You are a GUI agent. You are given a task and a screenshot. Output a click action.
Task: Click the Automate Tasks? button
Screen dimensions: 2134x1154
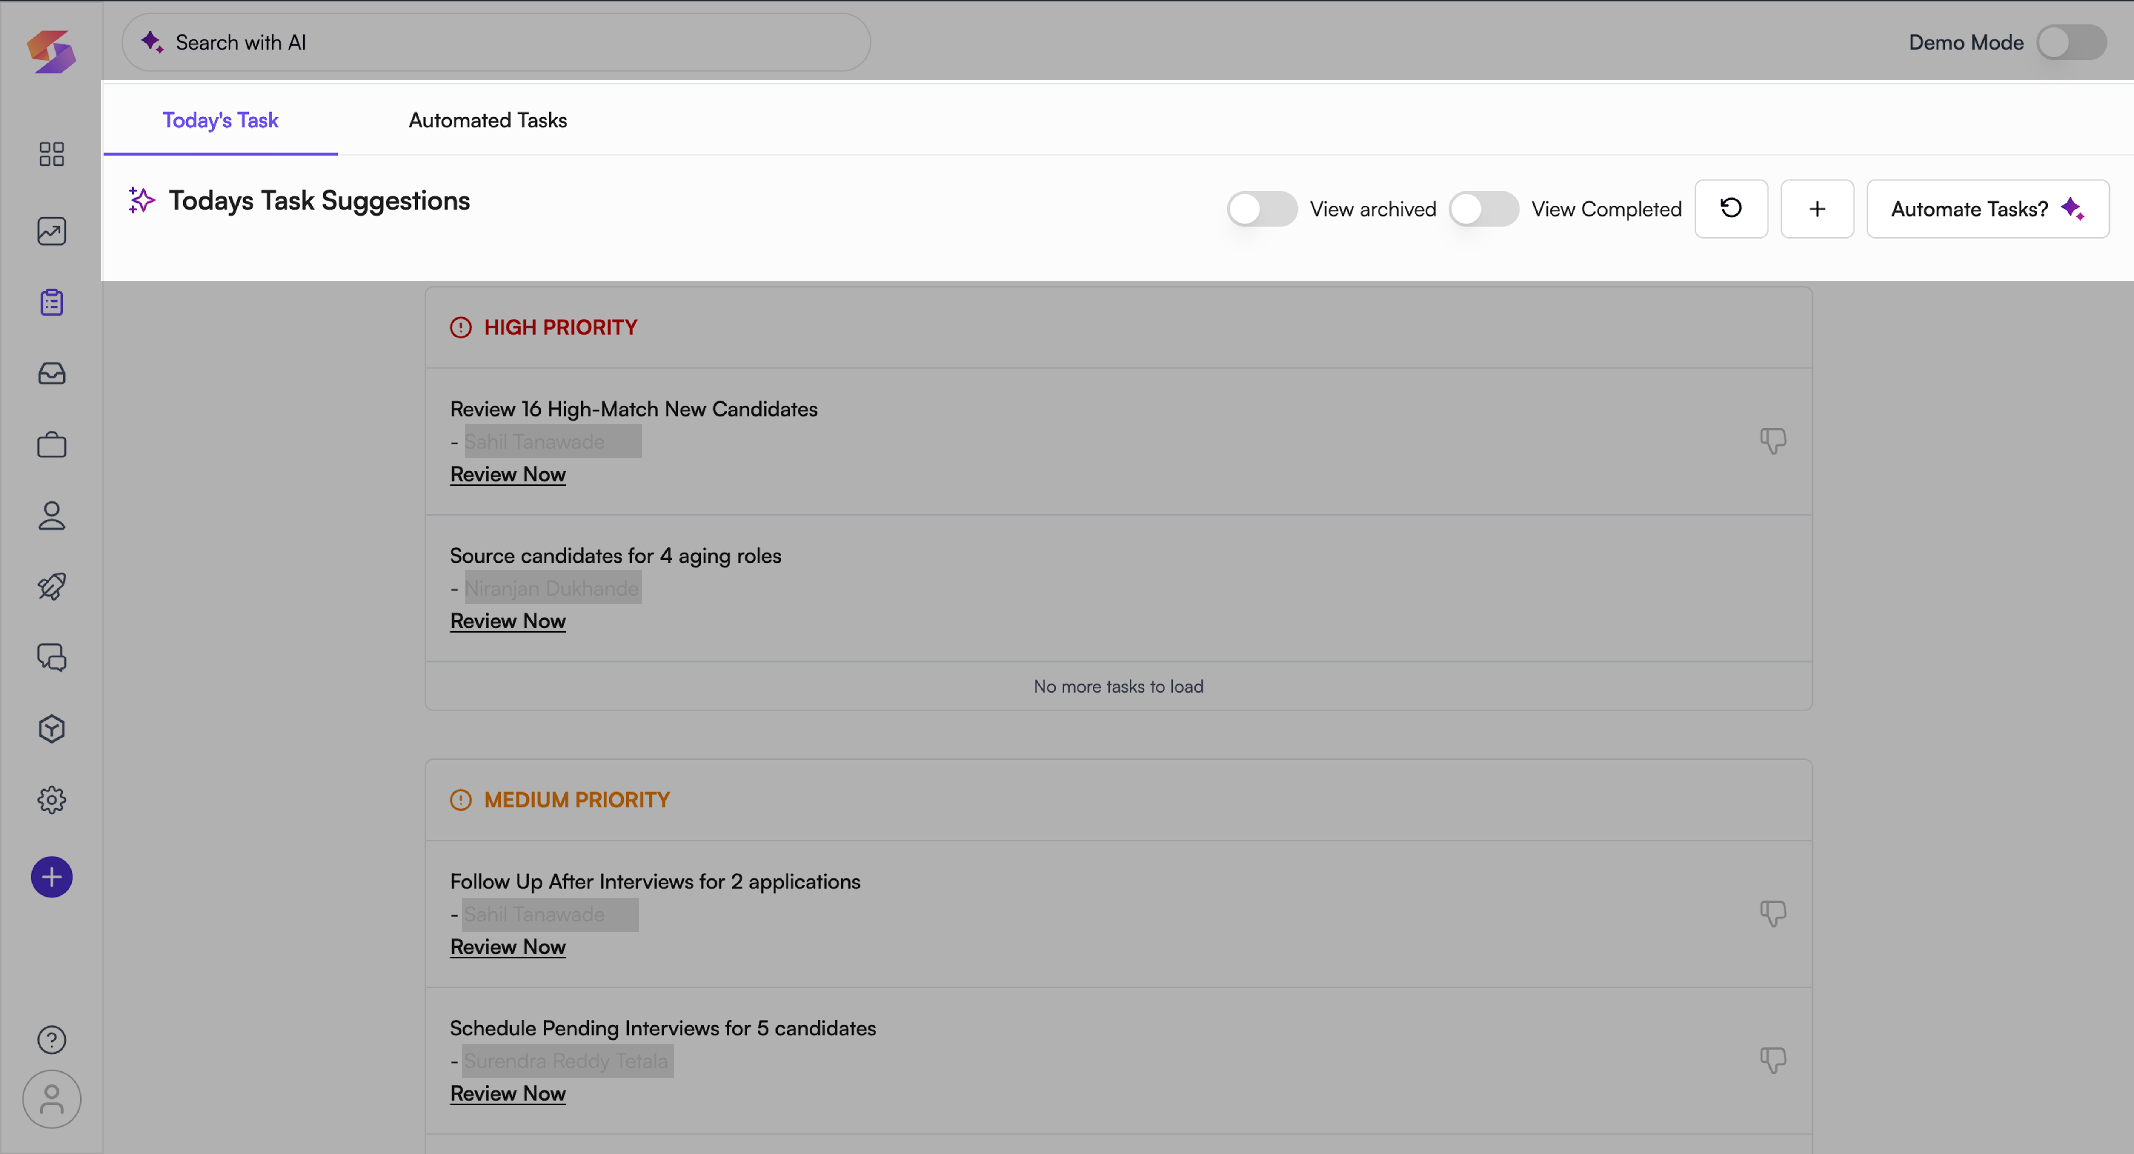click(x=1987, y=209)
